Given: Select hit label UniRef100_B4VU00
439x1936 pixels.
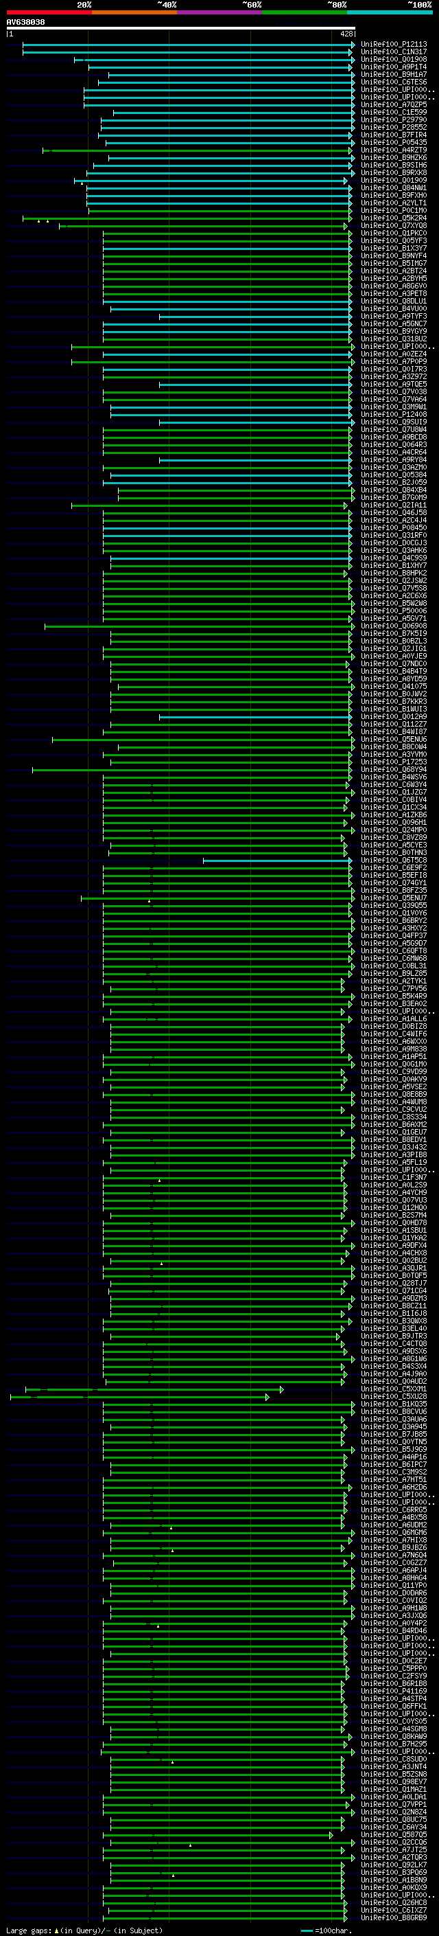Looking at the screenshot, I should (x=394, y=308).
